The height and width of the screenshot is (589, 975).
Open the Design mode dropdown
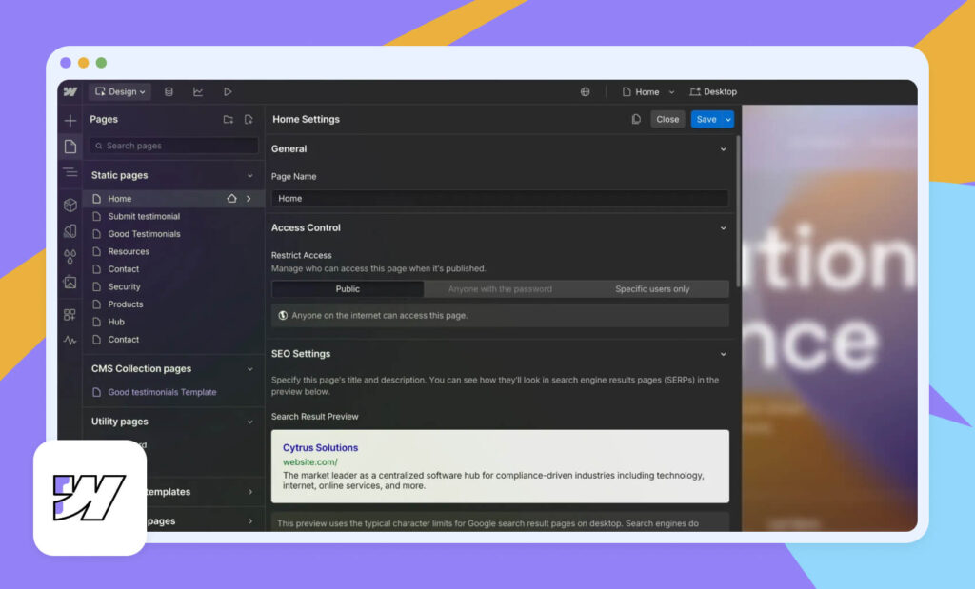[120, 92]
